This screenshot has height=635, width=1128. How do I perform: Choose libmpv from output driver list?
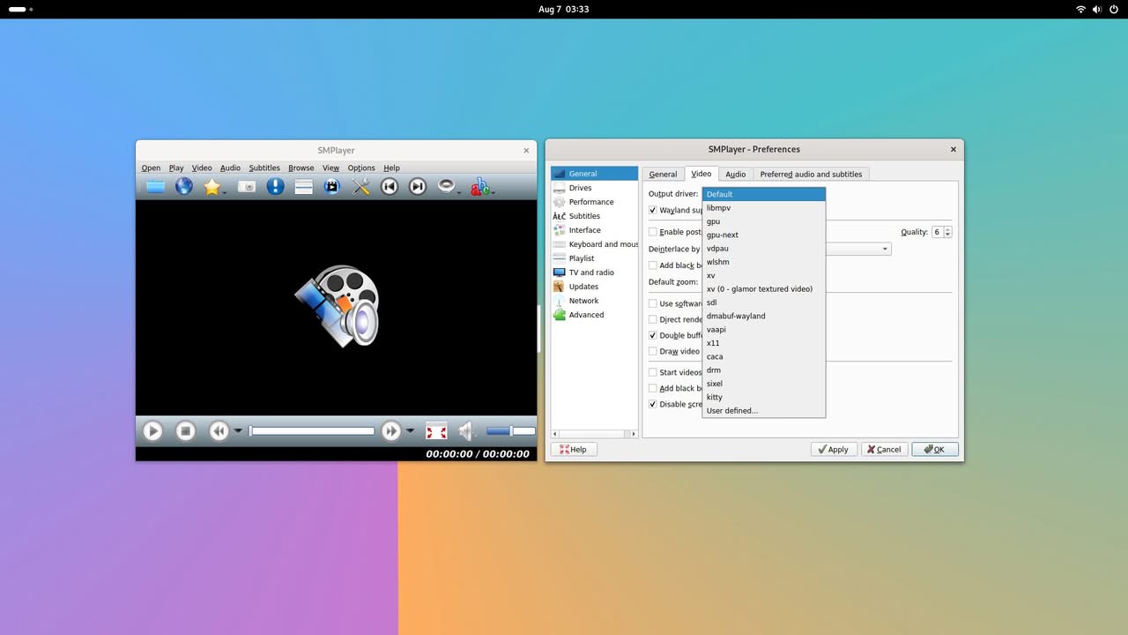763,208
